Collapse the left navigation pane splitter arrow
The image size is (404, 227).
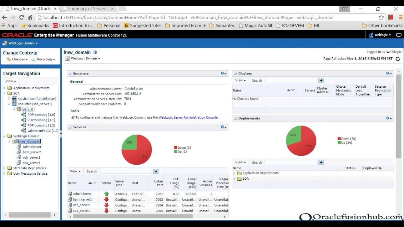[61, 134]
